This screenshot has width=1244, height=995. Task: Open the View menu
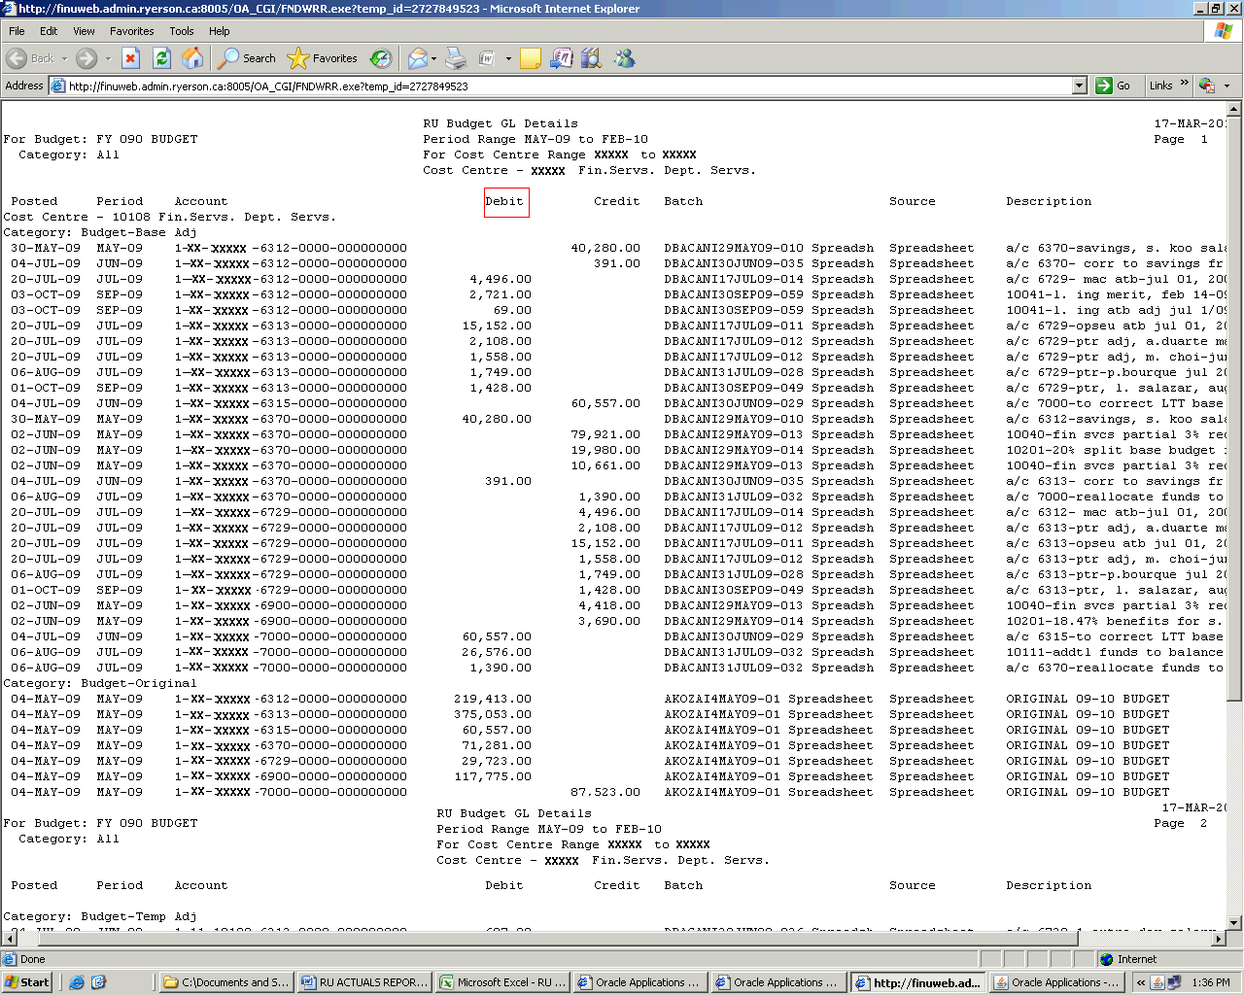click(84, 31)
